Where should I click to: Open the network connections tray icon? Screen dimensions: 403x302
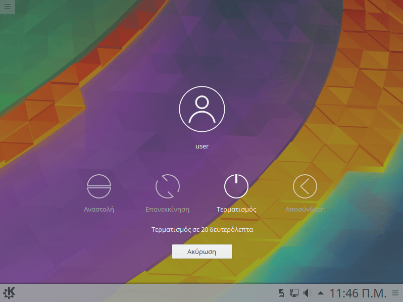[x=294, y=293]
